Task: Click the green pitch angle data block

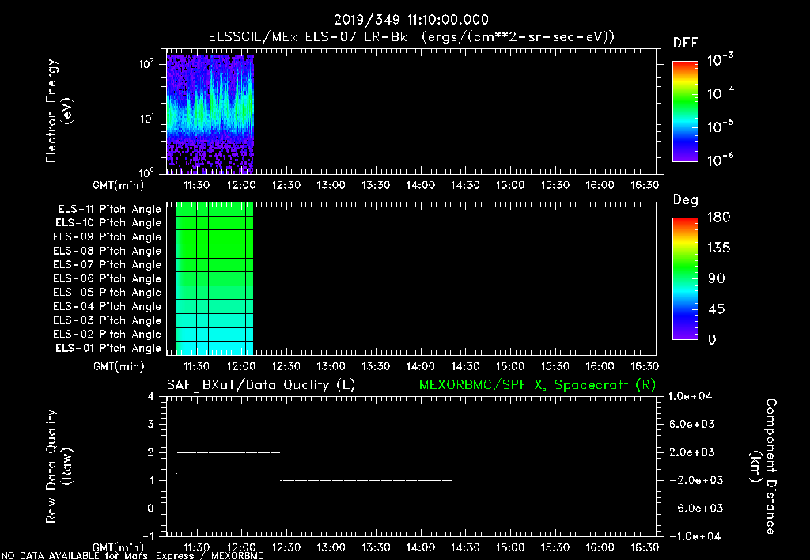Action: pos(214,278)
